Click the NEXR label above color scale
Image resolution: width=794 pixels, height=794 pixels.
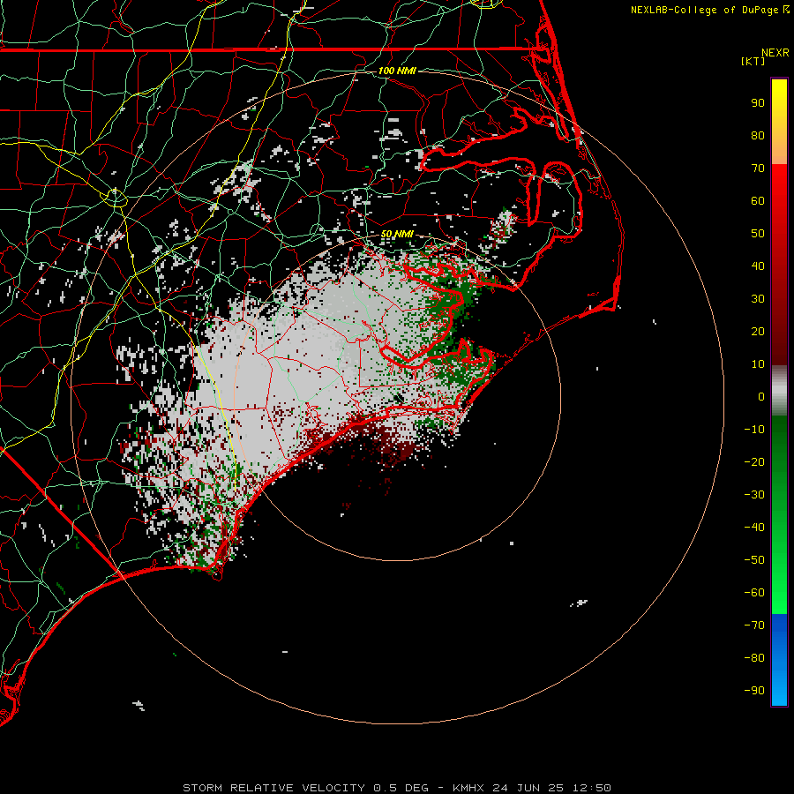click(x=775, y=53)
